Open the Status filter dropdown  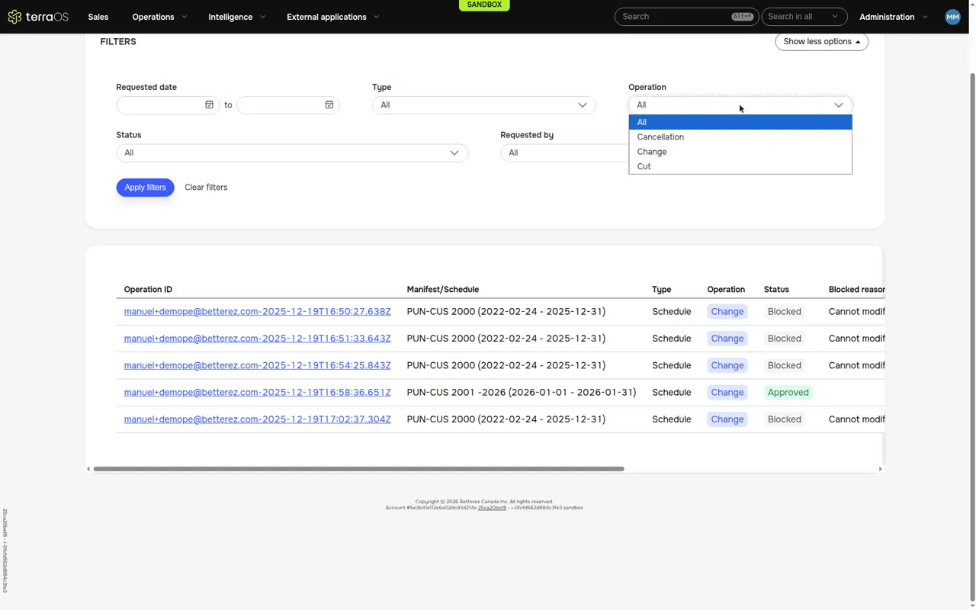point(292,152)
